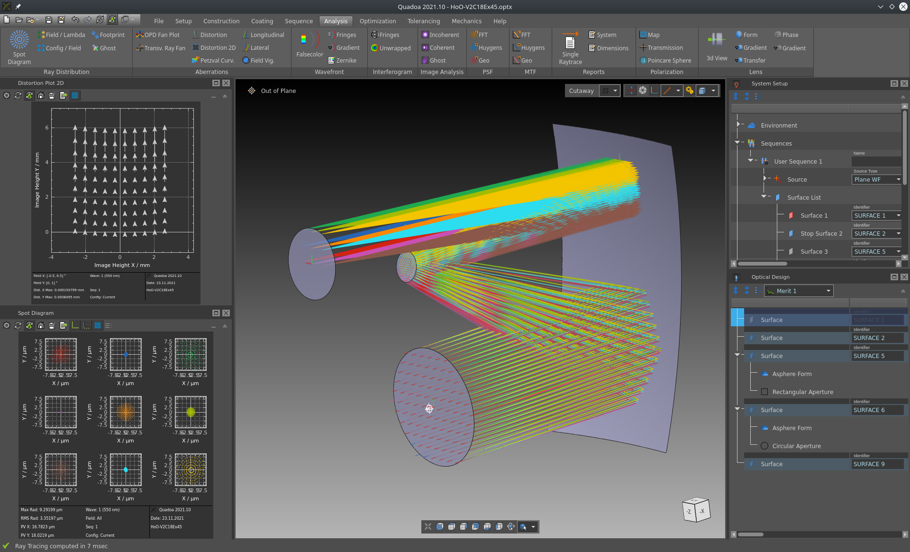Click the Transmission polarization button
This screenshot has height=552, width=910.
coord(661,47)
